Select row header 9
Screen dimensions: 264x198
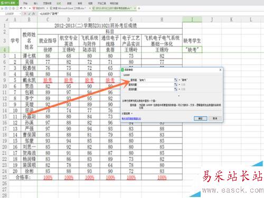(x=5, y=80)
